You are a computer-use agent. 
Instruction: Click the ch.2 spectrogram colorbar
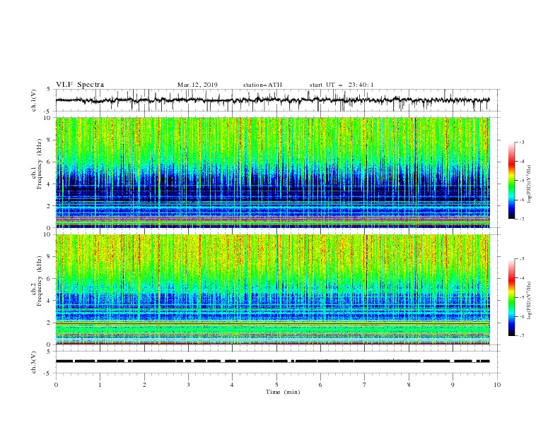(x=512, y=297)
